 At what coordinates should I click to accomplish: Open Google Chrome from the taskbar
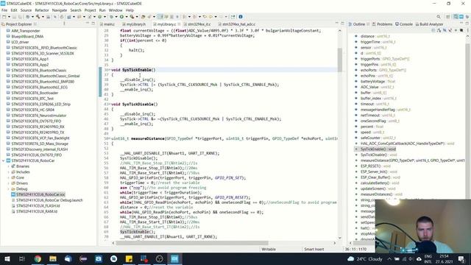click(38, 258)
